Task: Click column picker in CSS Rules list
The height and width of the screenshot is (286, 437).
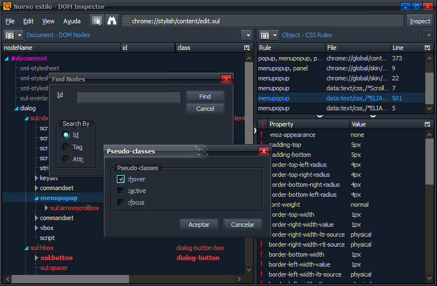Action: (428, 48)
